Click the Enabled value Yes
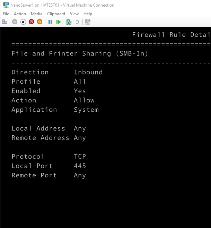211x228 pixels. tap(80, 91)
